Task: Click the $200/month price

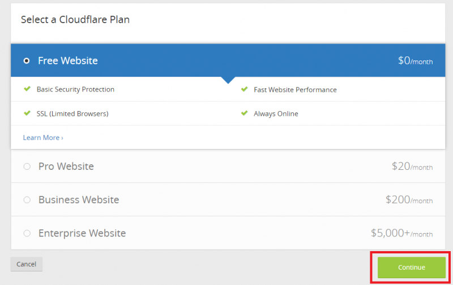Action: coord(409,200)
